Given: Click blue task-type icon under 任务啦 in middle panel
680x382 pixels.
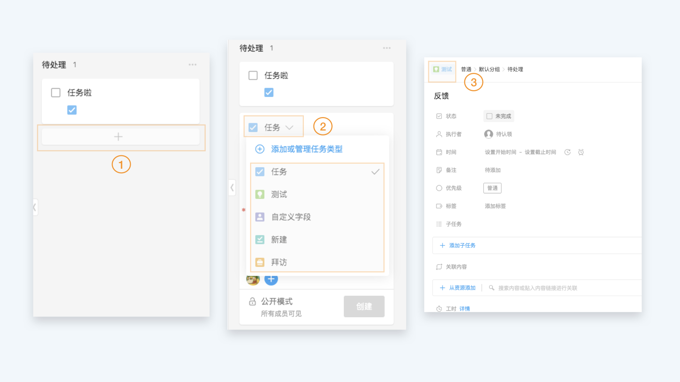Looking at the screenshot, I should [269, 92].
